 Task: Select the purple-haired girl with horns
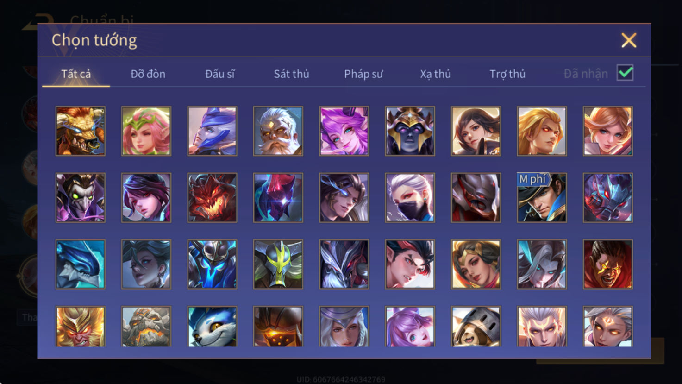[344, 131]
